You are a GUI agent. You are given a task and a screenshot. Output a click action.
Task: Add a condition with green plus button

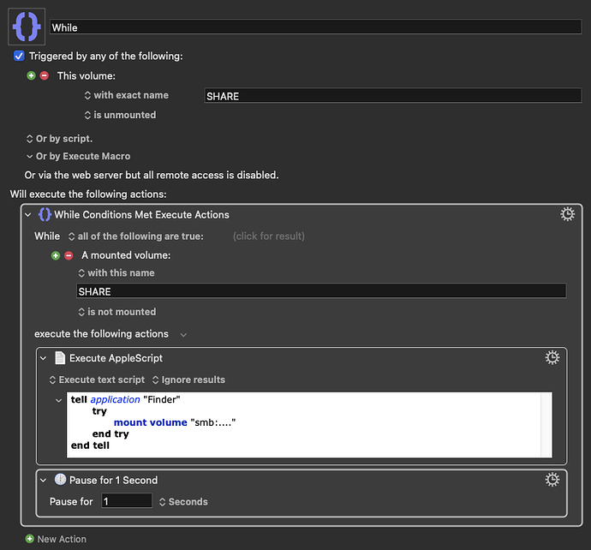tap(56, 255)
